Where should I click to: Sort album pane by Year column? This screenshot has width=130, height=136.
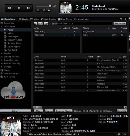(114, 28)
